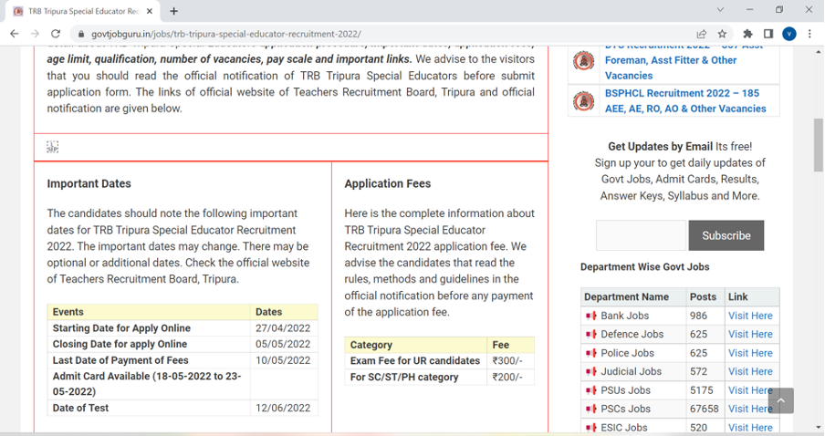Open a new browser tab
This screenshot has width=825, height=436.
pyautogui.click(x=173, y=11)
